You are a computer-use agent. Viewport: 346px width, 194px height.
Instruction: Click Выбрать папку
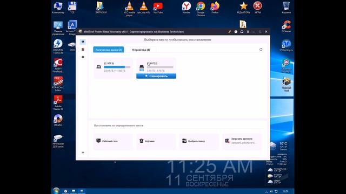pyautogui.click(x=199, y=141)
